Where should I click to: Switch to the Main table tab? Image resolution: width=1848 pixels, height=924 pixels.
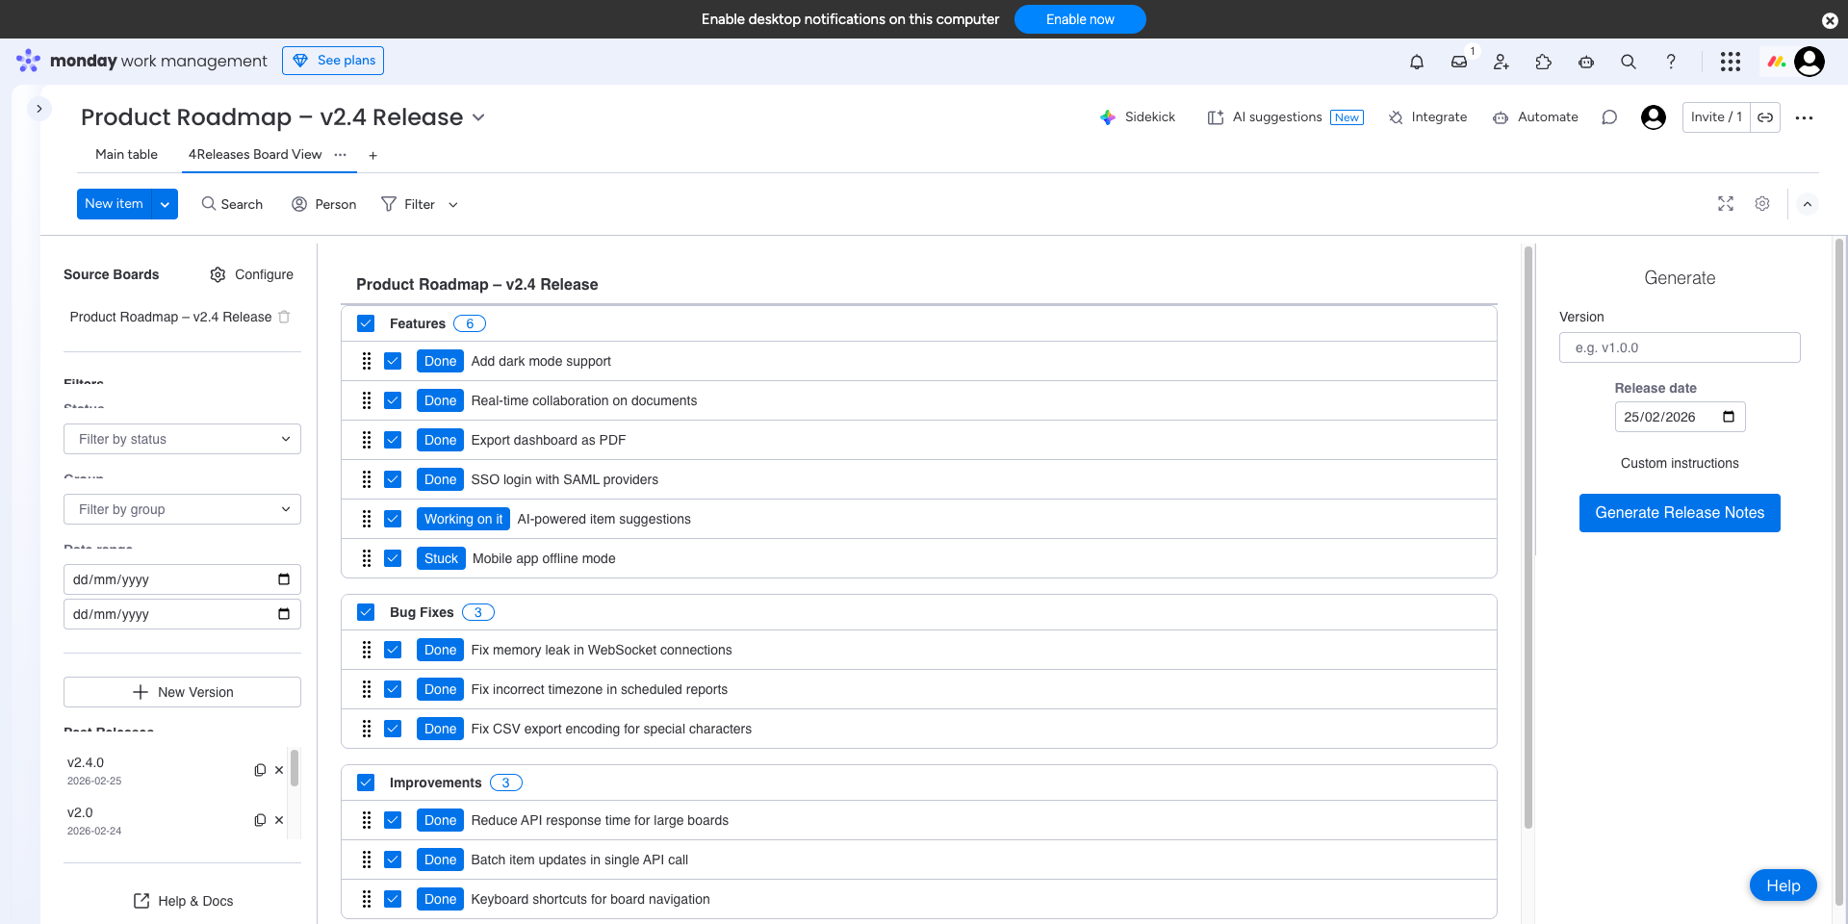(126, 154)
